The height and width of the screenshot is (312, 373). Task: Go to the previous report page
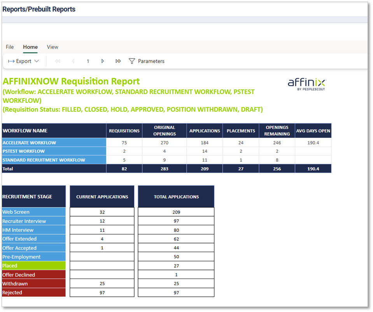73,61
